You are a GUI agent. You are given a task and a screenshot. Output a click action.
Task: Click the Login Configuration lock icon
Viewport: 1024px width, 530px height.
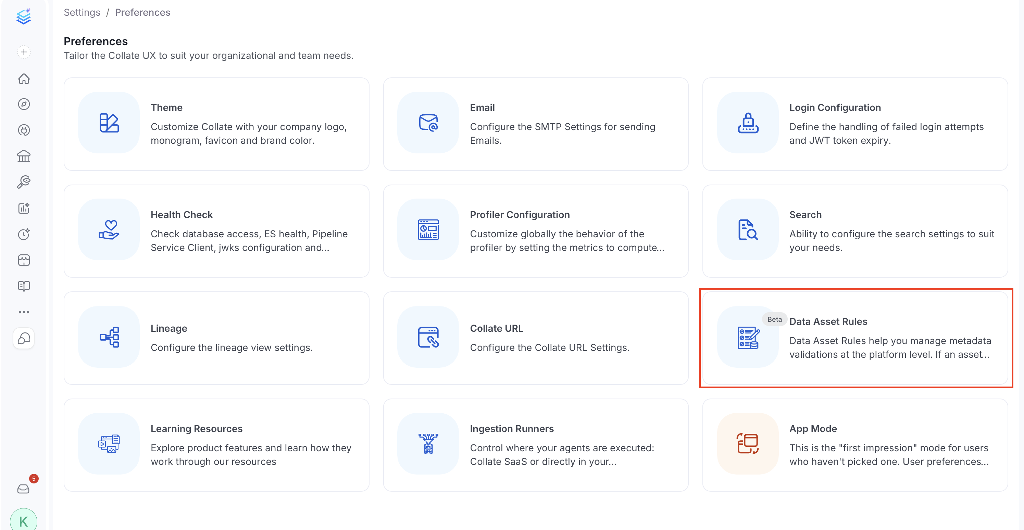748,122
